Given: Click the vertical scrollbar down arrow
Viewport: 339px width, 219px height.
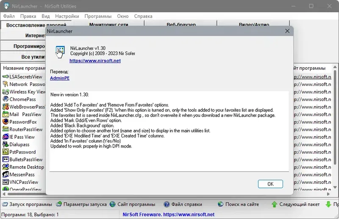Looking at the screenshot, I should 335,187.
